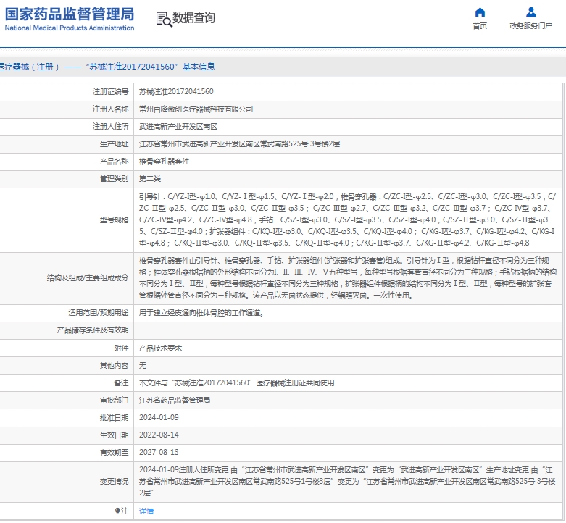
Task: Click the 结构及组成/主要组成成分 label
Action: click(x=88, y=277)
